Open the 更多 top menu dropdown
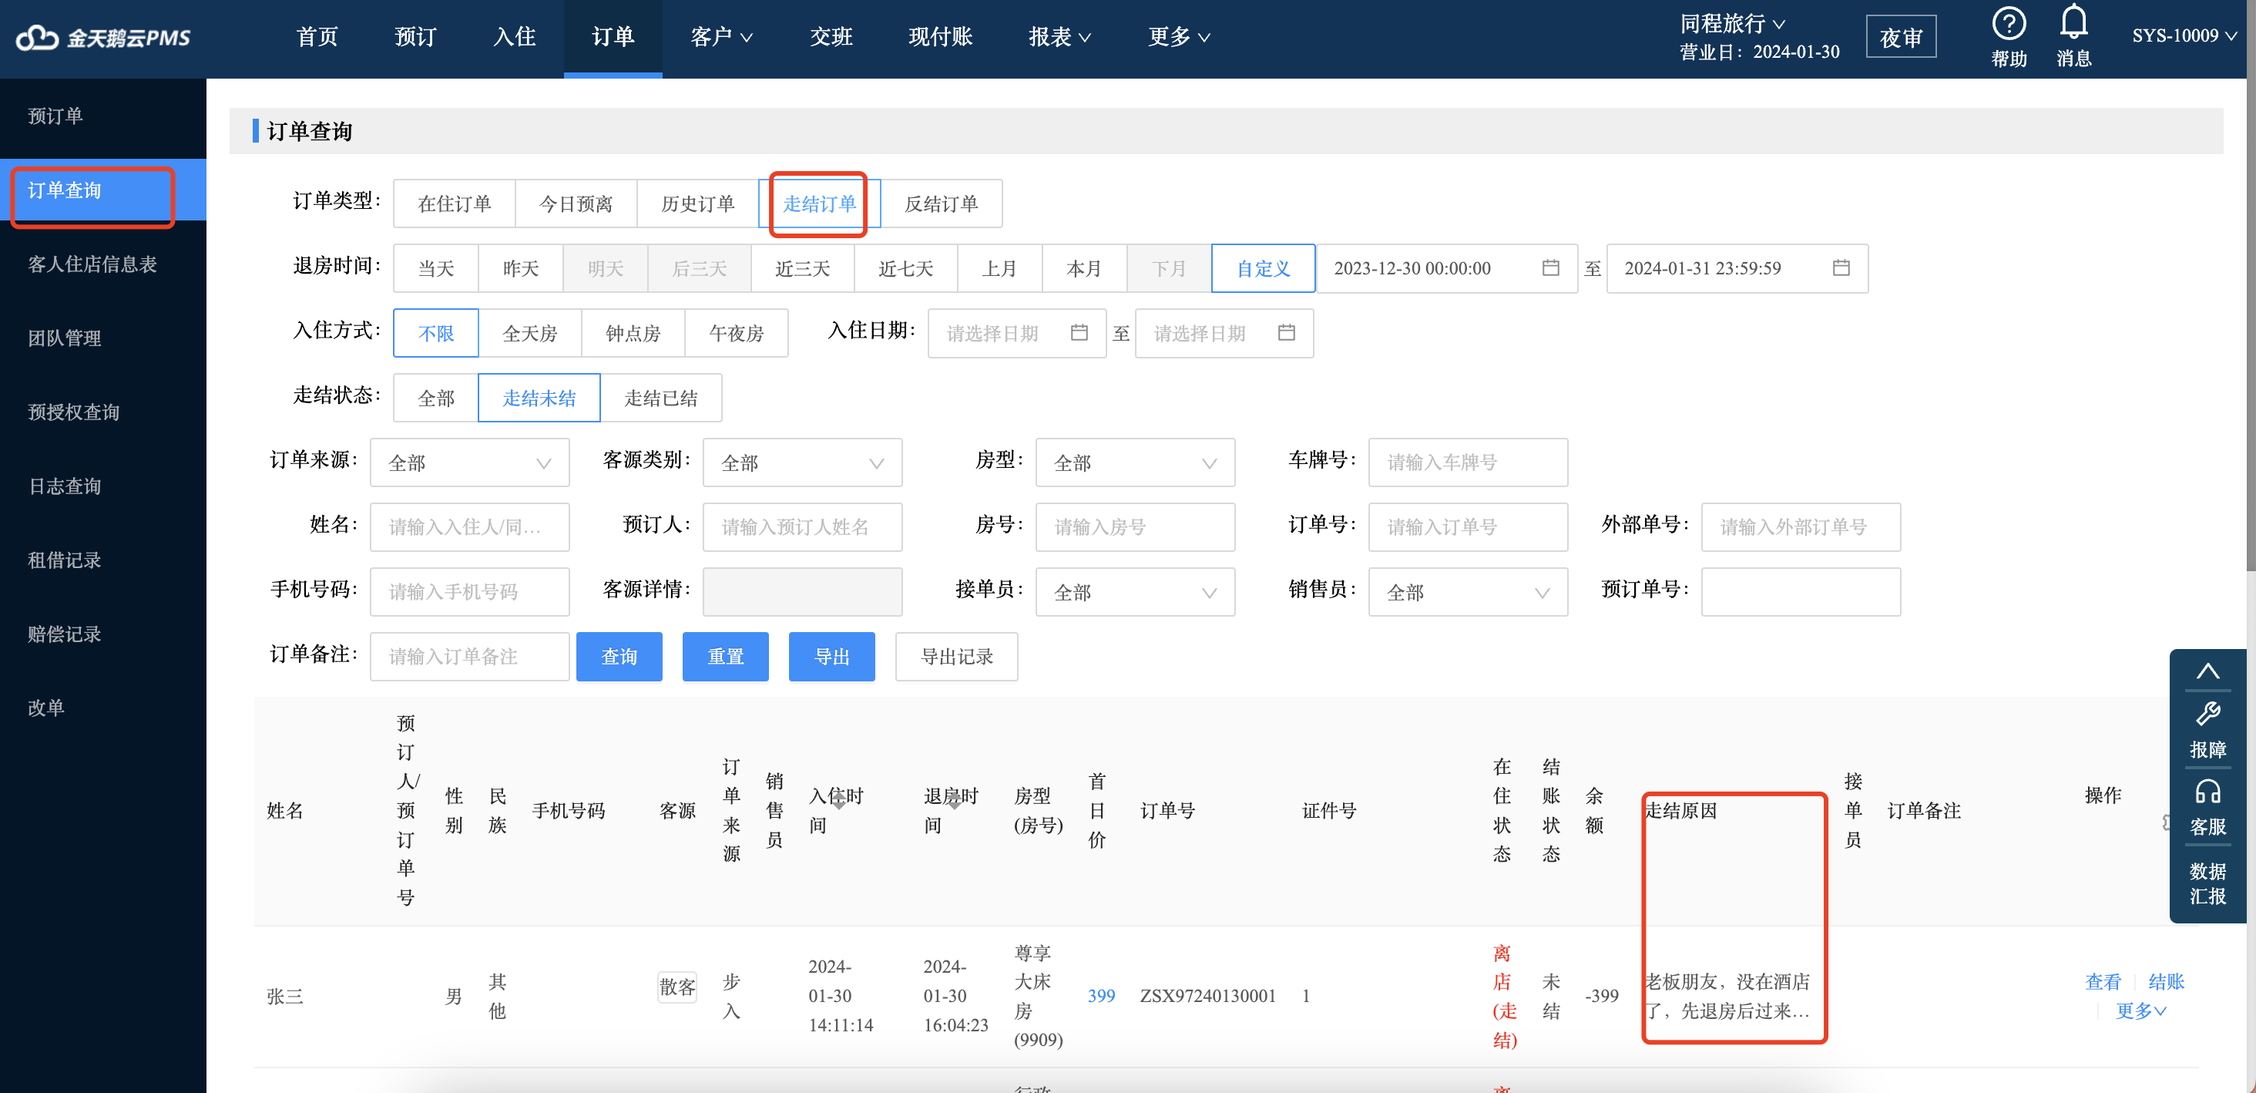The image size is (2256, 1093). click(x=1179, y=38)
